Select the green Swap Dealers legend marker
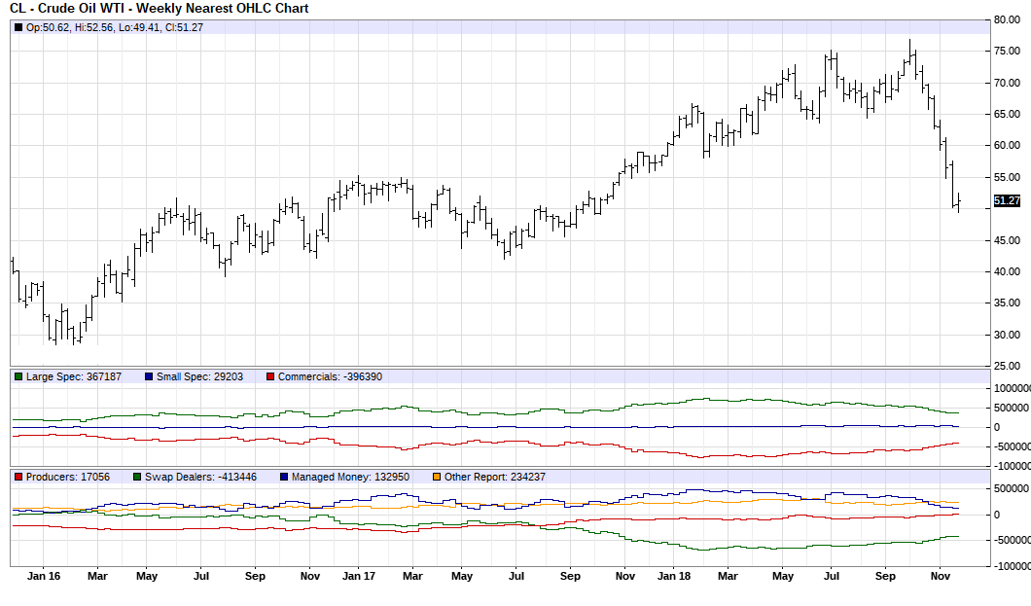Screen dimensions: 1031x606 coord(136,478)
